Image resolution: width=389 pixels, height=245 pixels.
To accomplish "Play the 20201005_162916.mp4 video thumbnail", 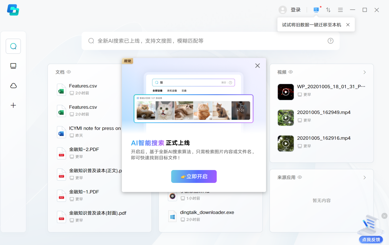I will click(x=286, y=143).
